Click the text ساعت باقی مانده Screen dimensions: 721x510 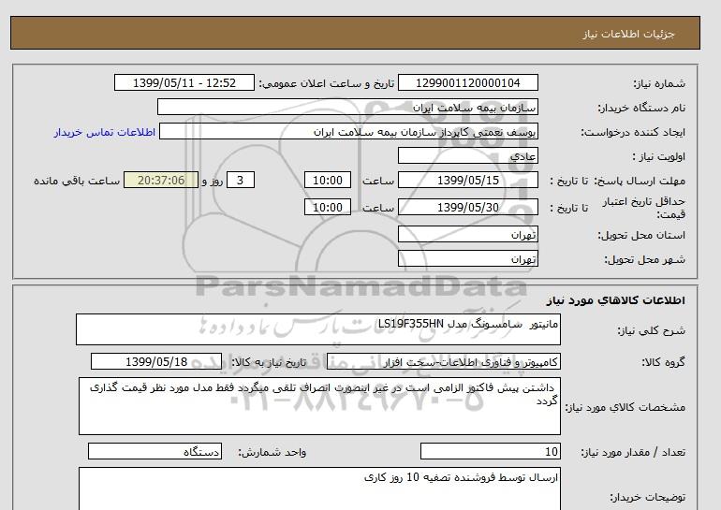pos(77,181)
